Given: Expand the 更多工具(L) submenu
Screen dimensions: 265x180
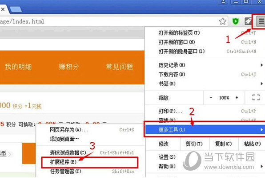Looking at the screenshot, I should point(205,129).
